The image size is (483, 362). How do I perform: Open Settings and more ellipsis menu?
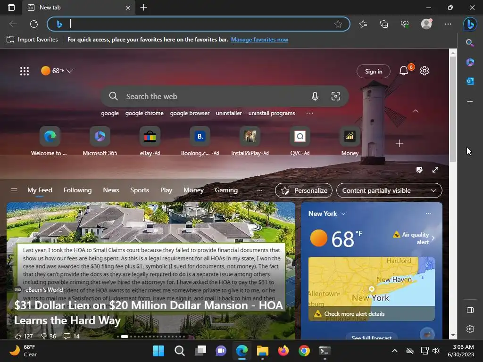tap(448, 24)
